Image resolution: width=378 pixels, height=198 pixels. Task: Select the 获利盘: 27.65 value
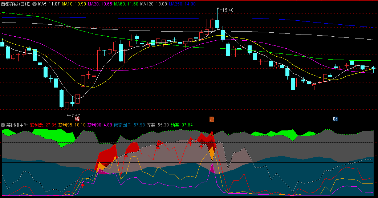click(x=43, y=125)
